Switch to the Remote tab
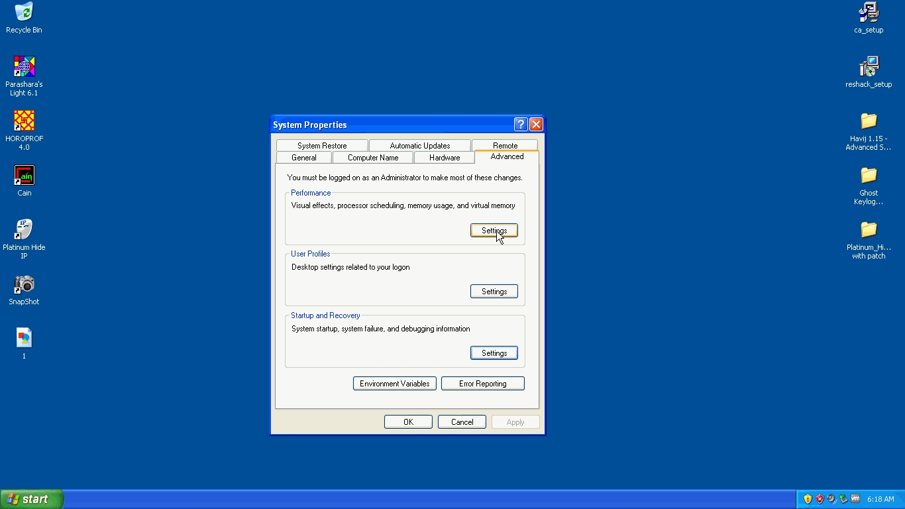Viewport: 905px width, 509px height. 505,144
